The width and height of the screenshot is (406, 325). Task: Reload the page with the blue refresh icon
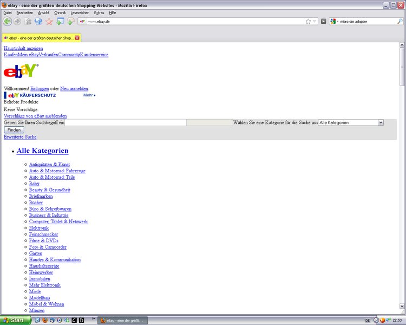click(x=38, y=22)
